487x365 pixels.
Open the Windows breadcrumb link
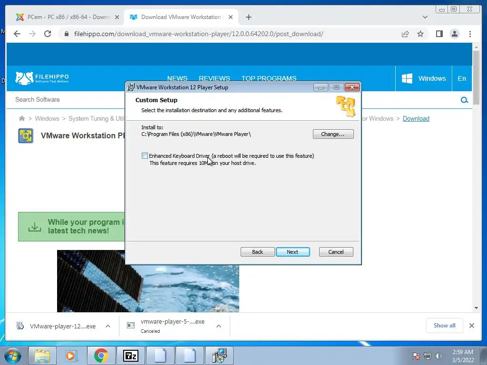click(47, 118)
